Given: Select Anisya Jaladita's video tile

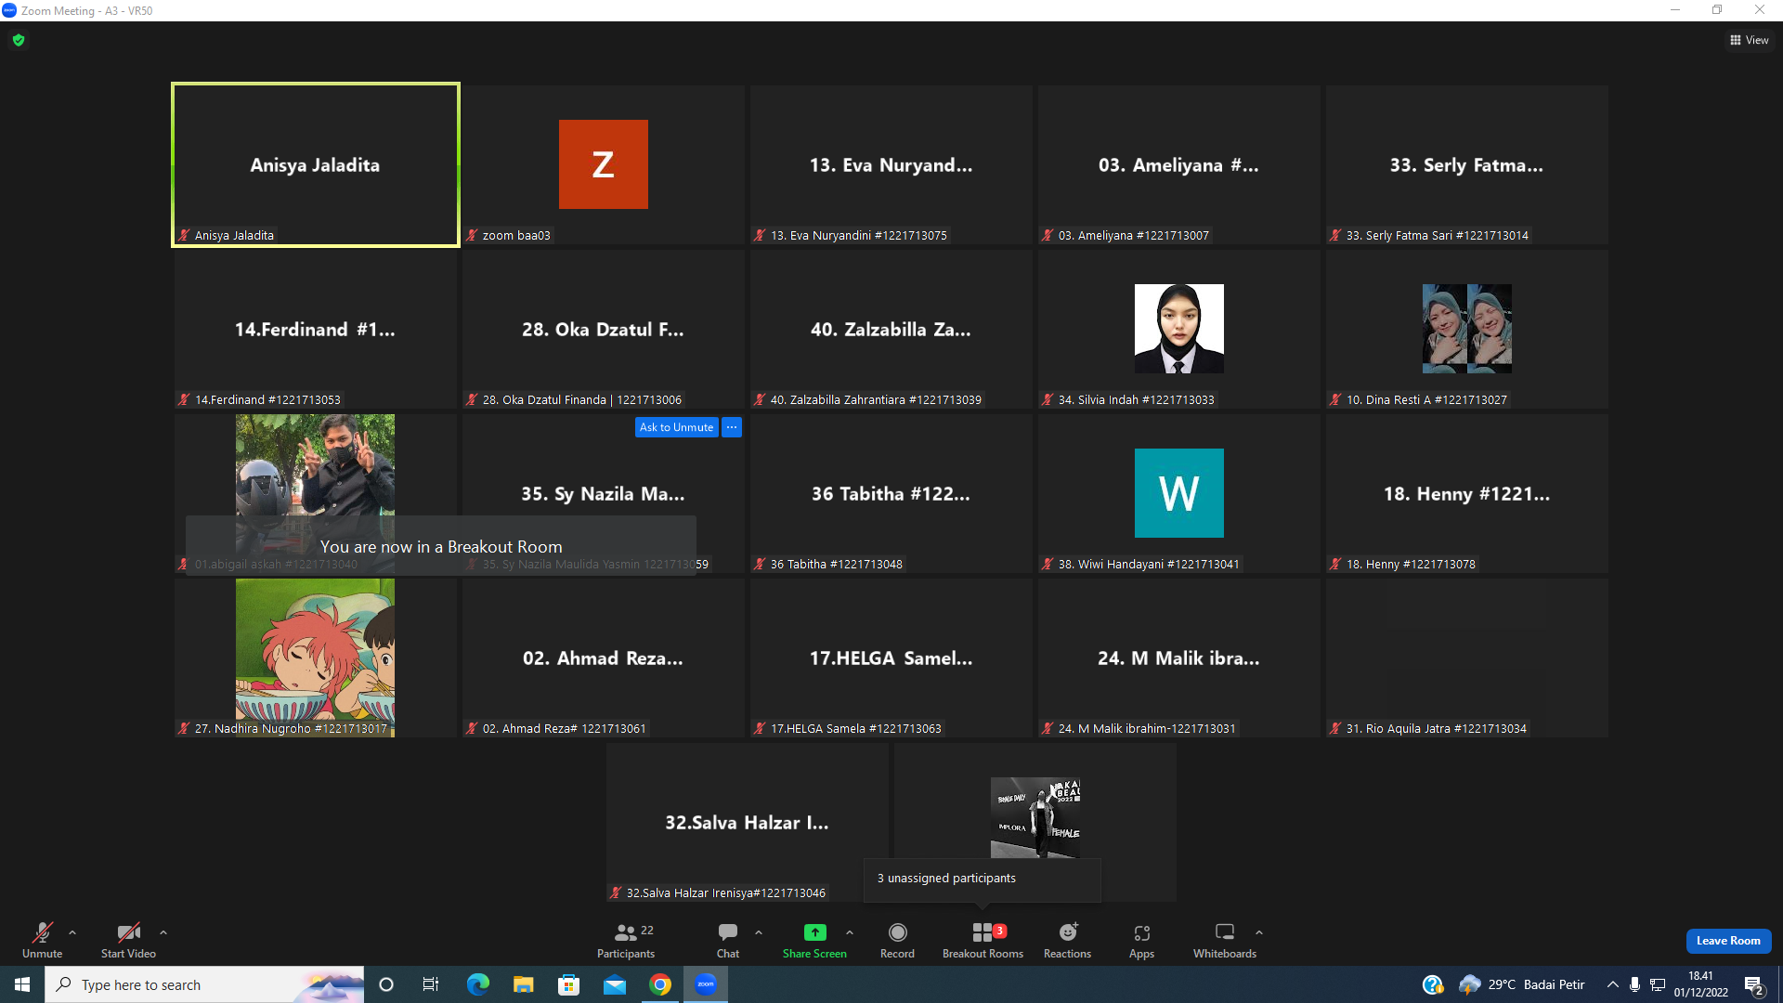Looking at the screenshot, I should coord(316,165).
